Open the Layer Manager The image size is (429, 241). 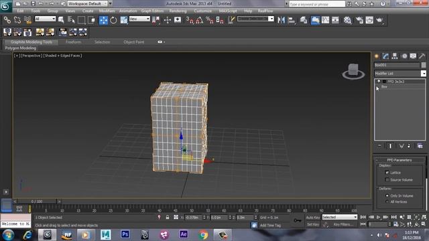click(304, 20)
